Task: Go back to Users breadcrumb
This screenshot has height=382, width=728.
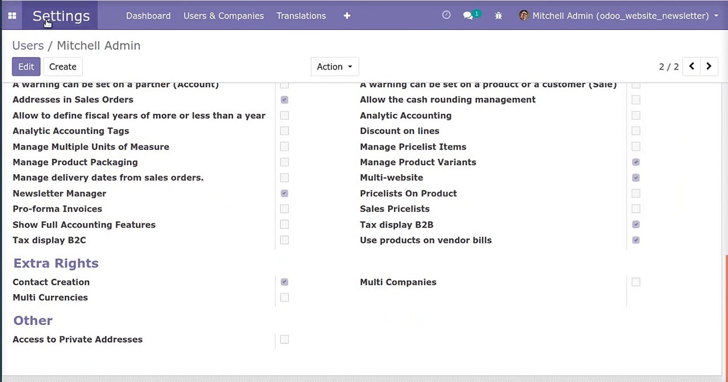Action: coord(28,46)
